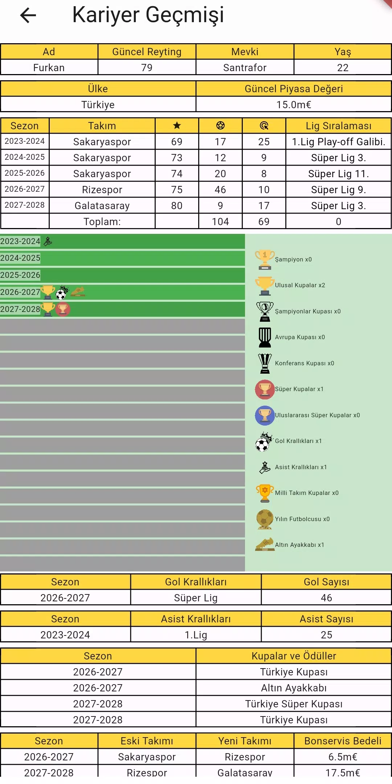Click the Konferans Kupası trophy icon
392x784 pixels.
click(265, 363)
